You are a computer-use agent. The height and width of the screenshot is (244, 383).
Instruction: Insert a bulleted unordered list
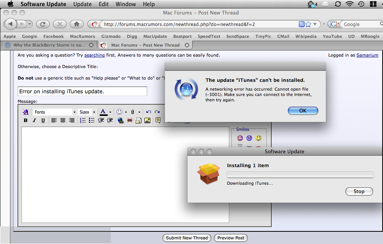92,120
